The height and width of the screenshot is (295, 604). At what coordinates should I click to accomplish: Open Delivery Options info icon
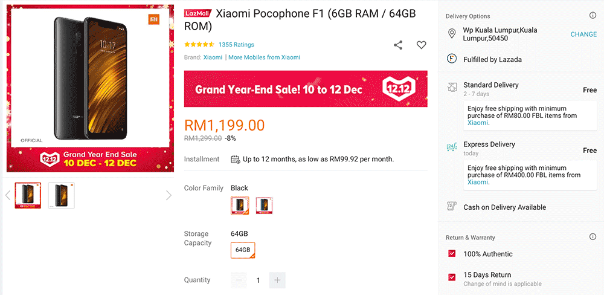pyautogui.click(x=593, y=16)
